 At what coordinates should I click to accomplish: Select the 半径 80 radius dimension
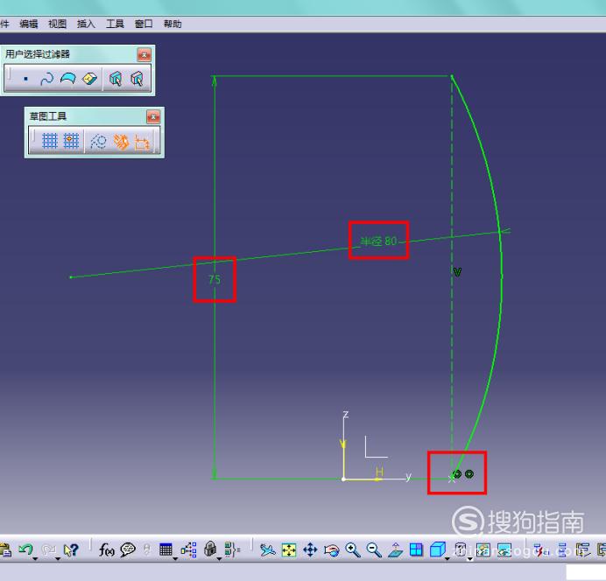click(x=378, y=241)
